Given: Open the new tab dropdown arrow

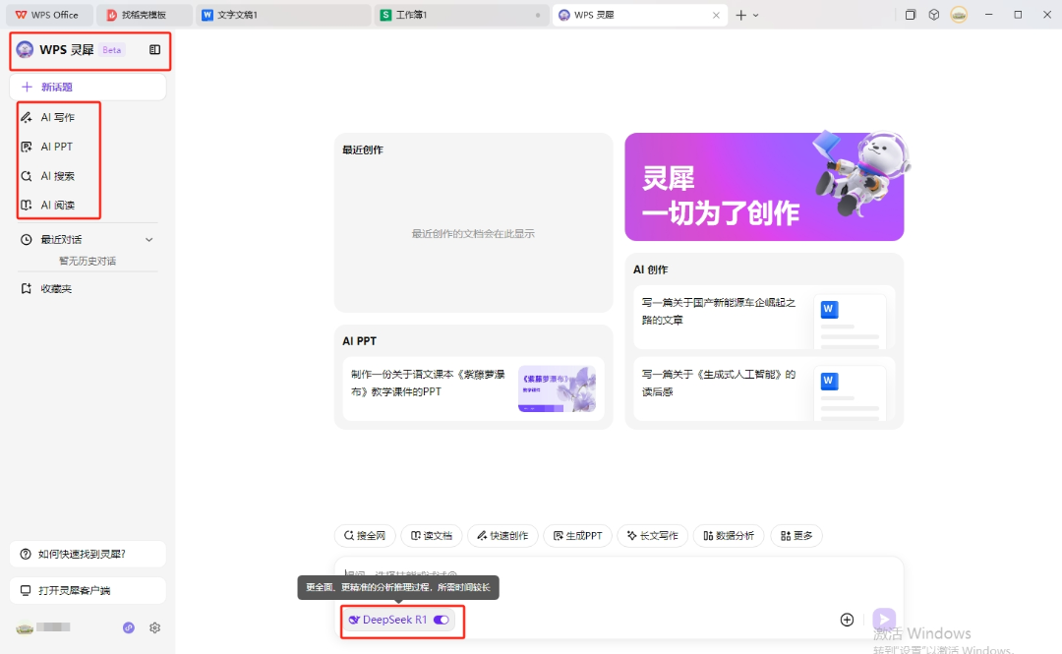Looking at the screenshot, I should click(x=756, y=15).
